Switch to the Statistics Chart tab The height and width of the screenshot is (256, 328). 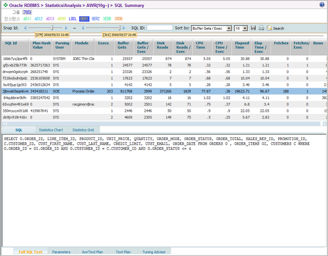tap(51, 130)
